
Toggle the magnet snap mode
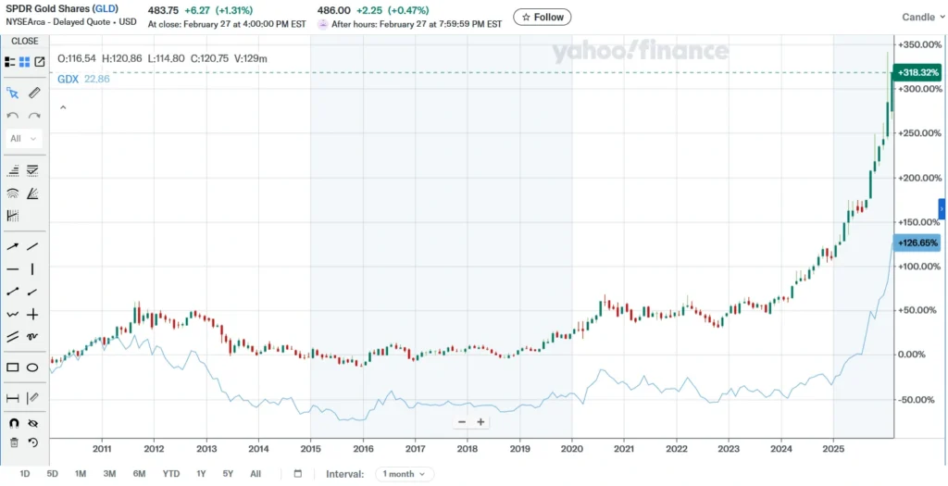pyautogui.click(x=13, y=422)
